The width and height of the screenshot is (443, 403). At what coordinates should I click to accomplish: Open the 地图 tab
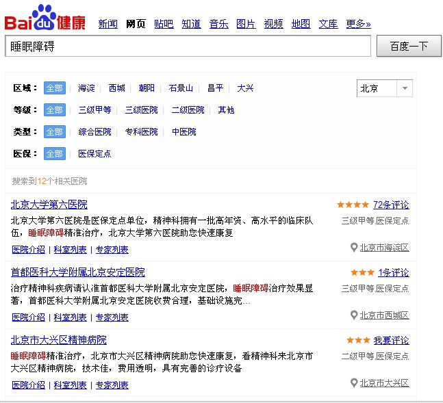(301, 24)
